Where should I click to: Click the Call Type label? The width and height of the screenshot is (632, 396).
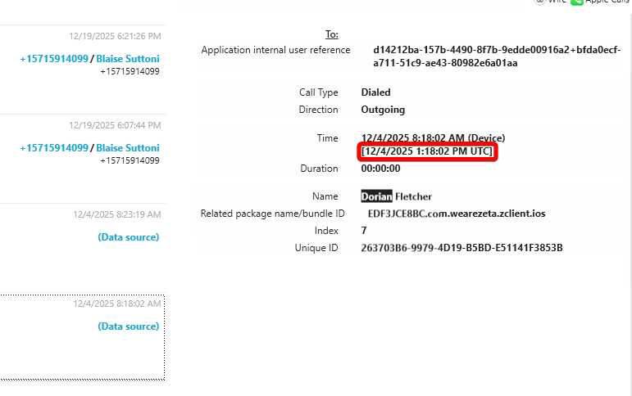tap(318, 92)
